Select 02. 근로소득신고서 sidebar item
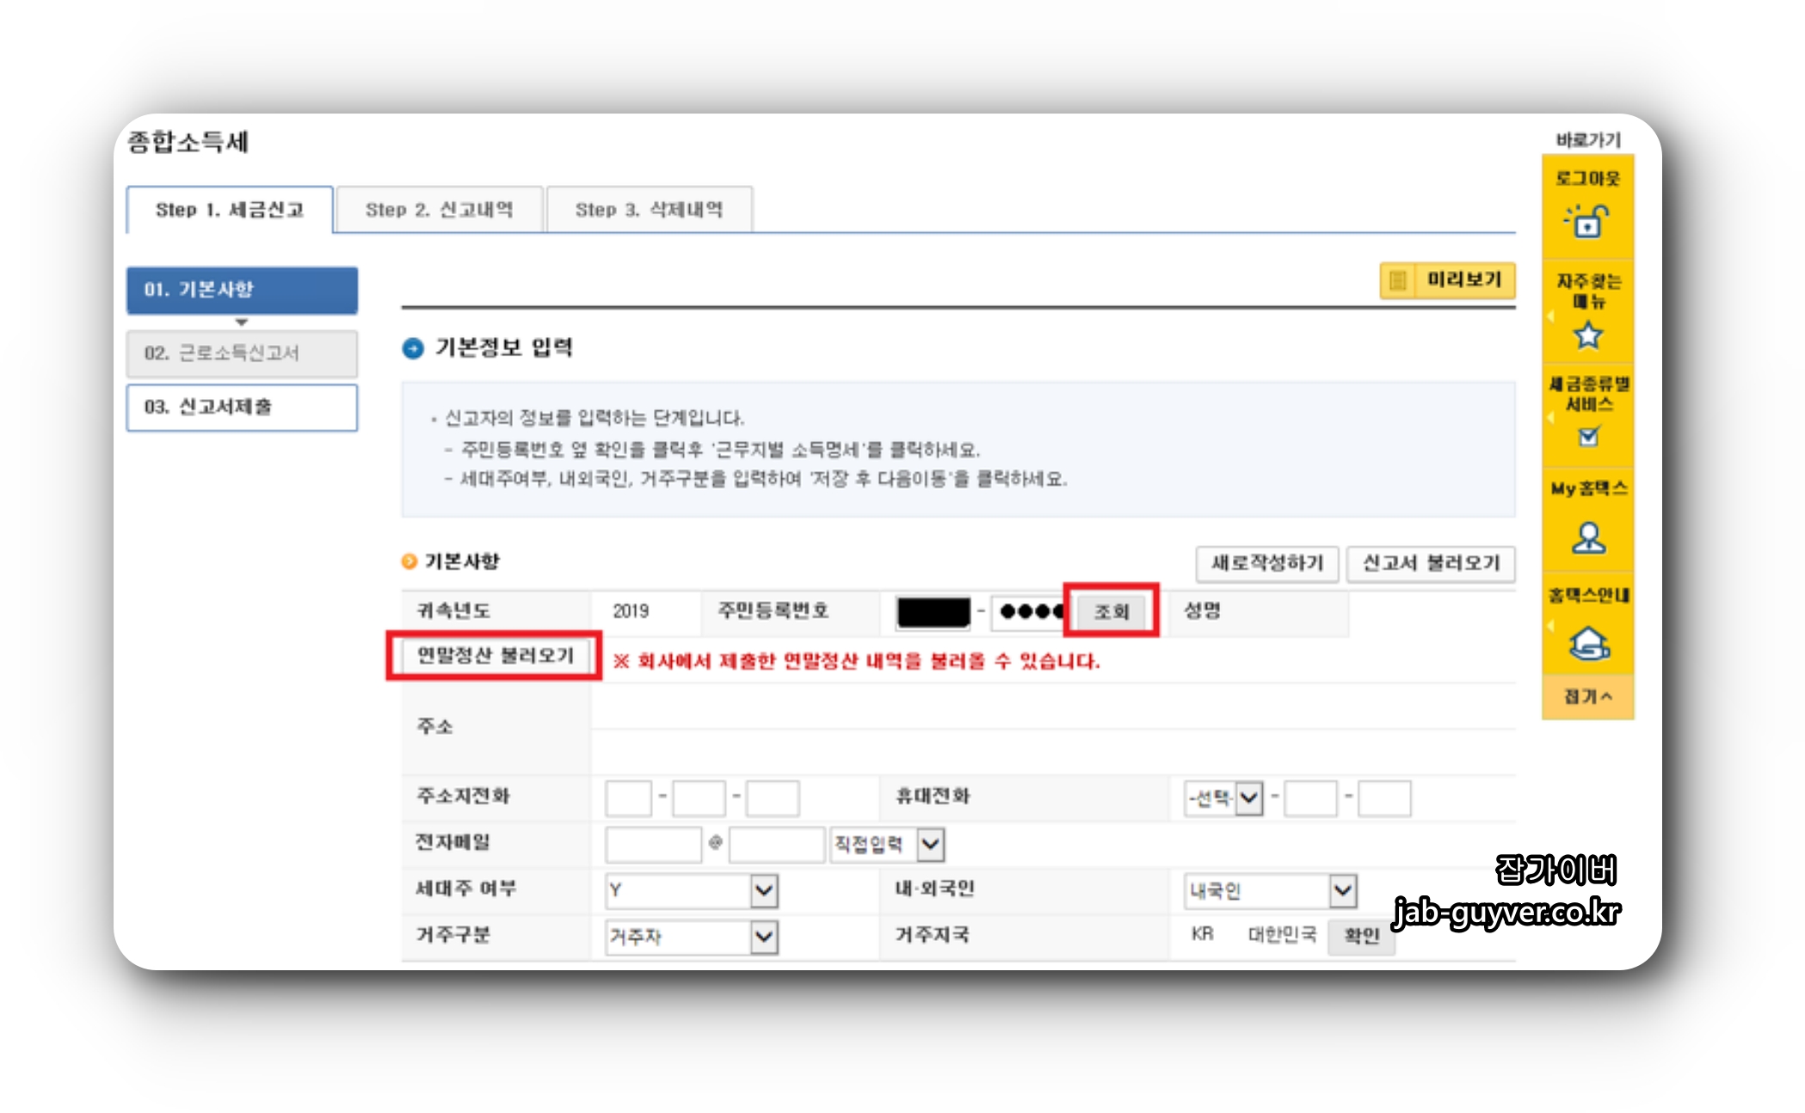The image size is (1805, 1113). tap(242, 354)
